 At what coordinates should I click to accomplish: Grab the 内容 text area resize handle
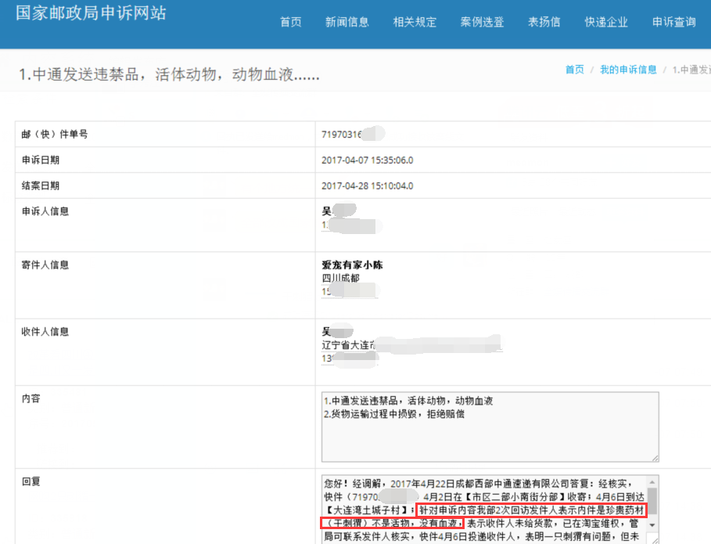tap(655, 458)
